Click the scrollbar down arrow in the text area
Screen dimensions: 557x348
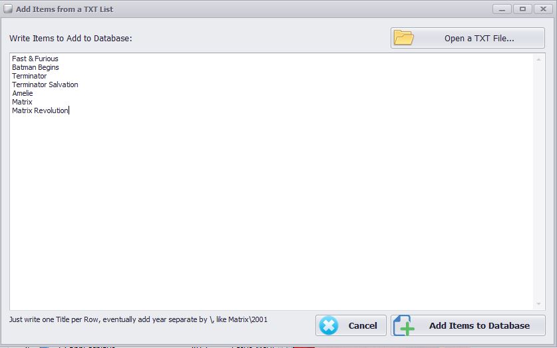point(538,304)
